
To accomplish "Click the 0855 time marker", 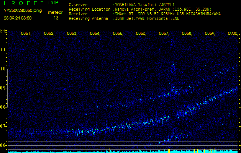I will point(118,34).
